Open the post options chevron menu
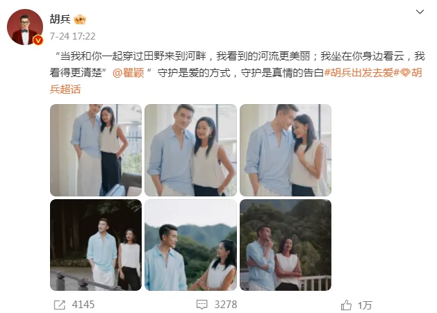 point(420,12)
